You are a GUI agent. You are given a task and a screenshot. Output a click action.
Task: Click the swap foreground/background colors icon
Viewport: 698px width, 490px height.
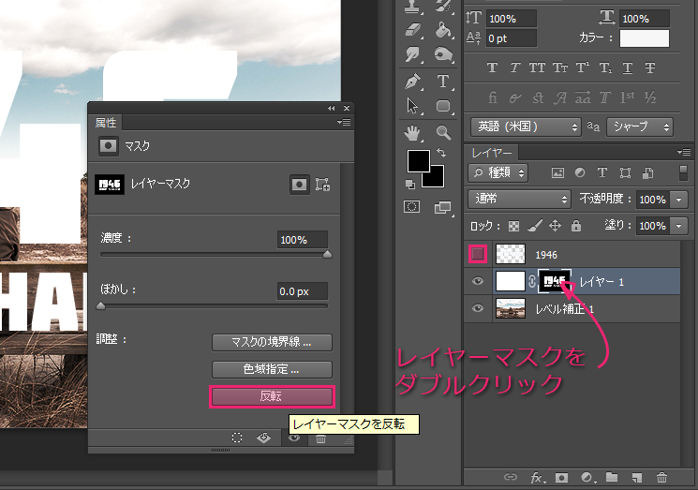coord(439,155)
